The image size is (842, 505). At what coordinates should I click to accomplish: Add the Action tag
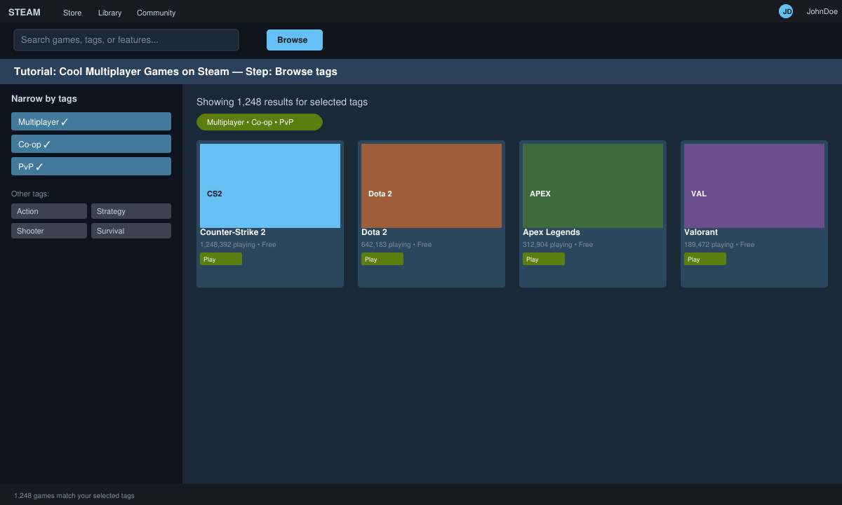pos(49,211)
